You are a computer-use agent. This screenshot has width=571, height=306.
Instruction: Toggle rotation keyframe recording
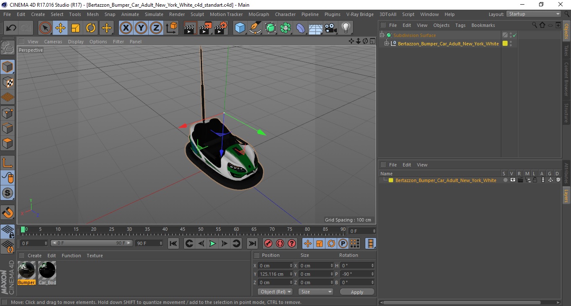(x=331, y=243)
